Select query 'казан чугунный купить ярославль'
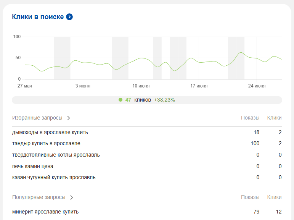 54,177
